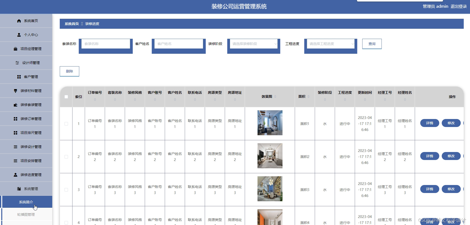Image resolution: width=470 pixels, height=225 pixels.
Task: Click the chart icon beside 系统管理
Action: [19, 189]
